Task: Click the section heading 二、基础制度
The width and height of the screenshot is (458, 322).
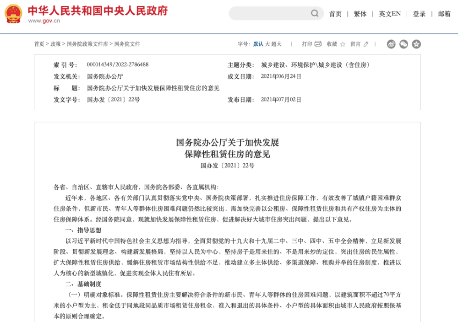Action: tap(83, 284)
